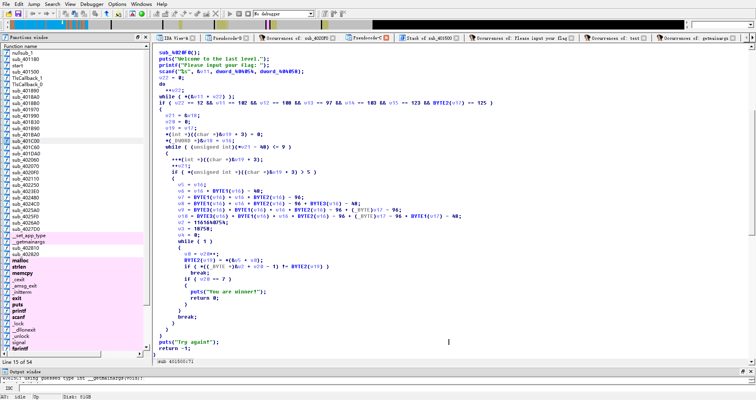Close the Pseudocode-C tab
This screenshot has height=400, width=756.
click(x=386, y=38)
